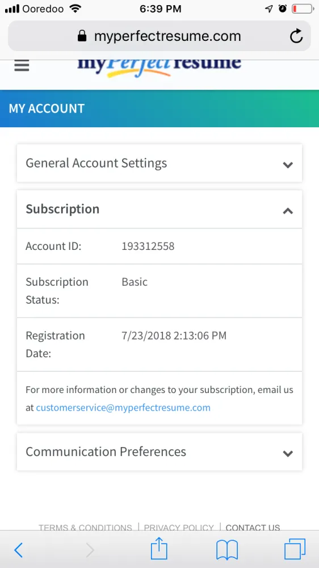Click customerservice@myperfectresume.com email link
This screenshot has width=319, height=568.
123,407
